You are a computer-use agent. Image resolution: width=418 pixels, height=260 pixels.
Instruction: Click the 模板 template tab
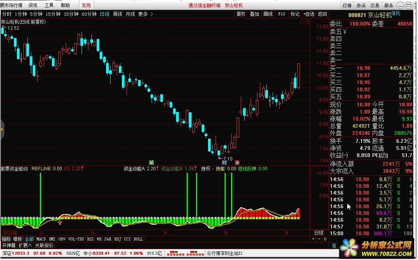pyautogui.click(x=18, y=239)
